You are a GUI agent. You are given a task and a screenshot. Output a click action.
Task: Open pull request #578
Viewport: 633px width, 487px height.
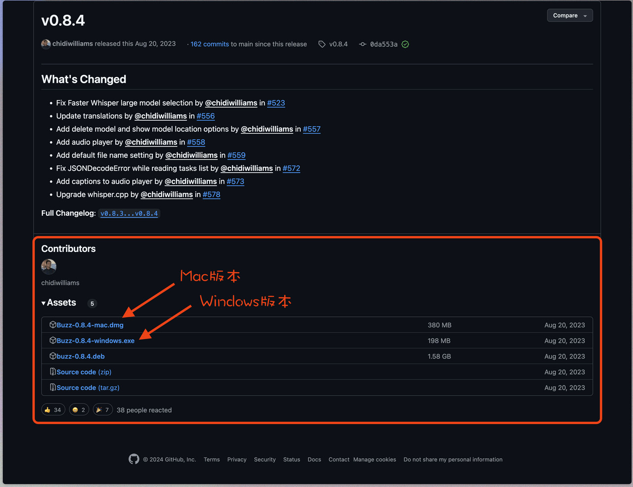tap(212, 195)
